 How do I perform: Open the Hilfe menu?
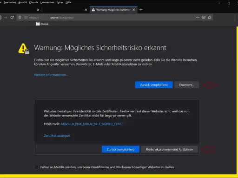click(68, 2)
